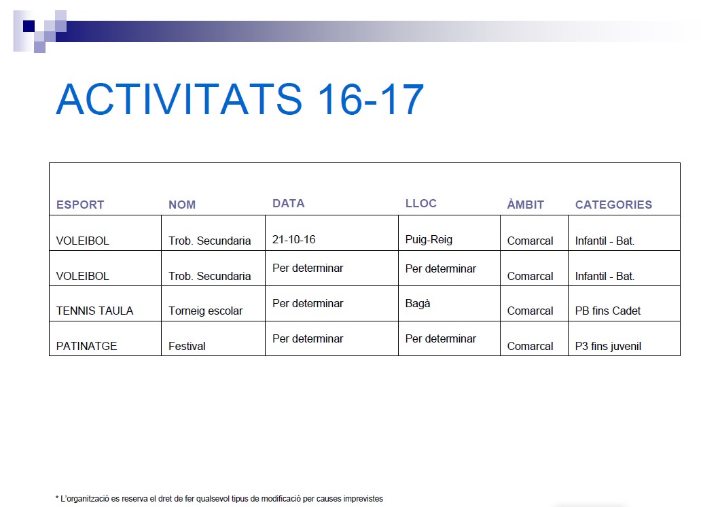Click the Torneig escolar name cell
Image resolution: width=701 pixels, height=507 pixels.
tap(205, 311)
